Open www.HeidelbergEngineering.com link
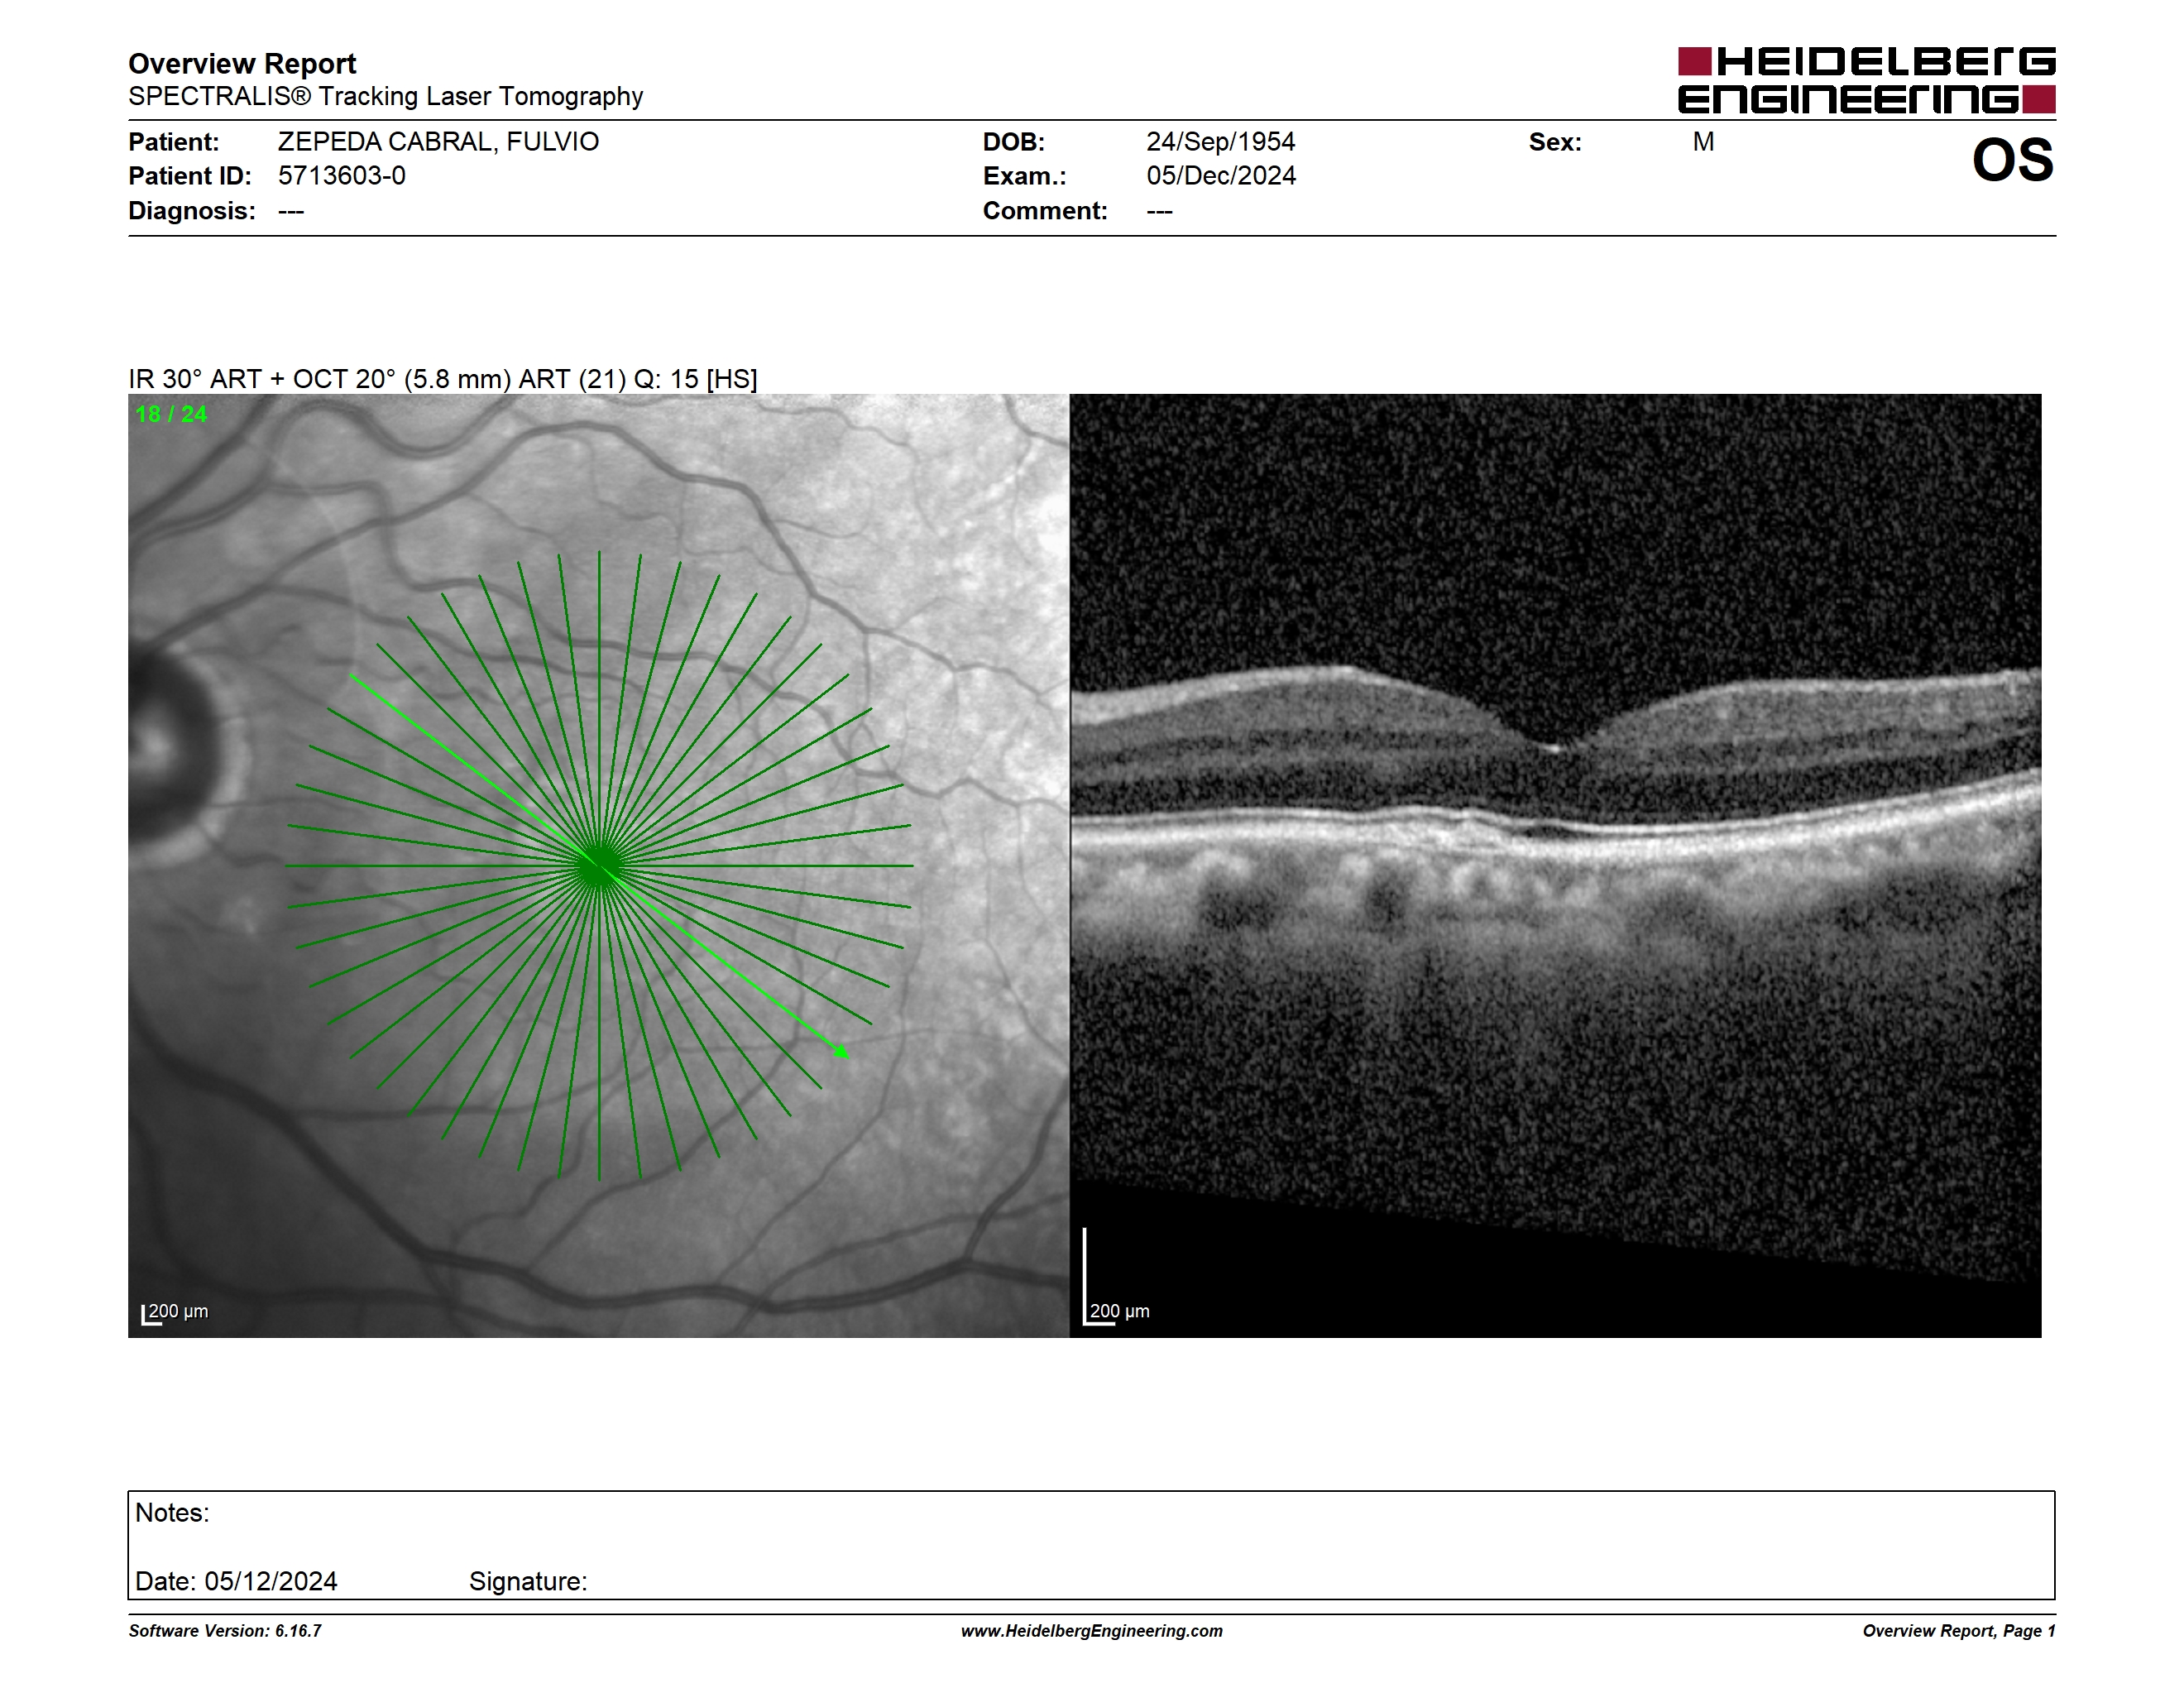 (1092, 1631)
